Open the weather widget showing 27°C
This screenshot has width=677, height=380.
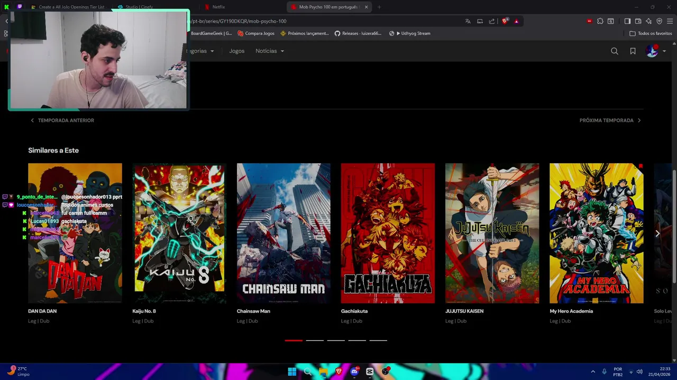click(17, 371)
